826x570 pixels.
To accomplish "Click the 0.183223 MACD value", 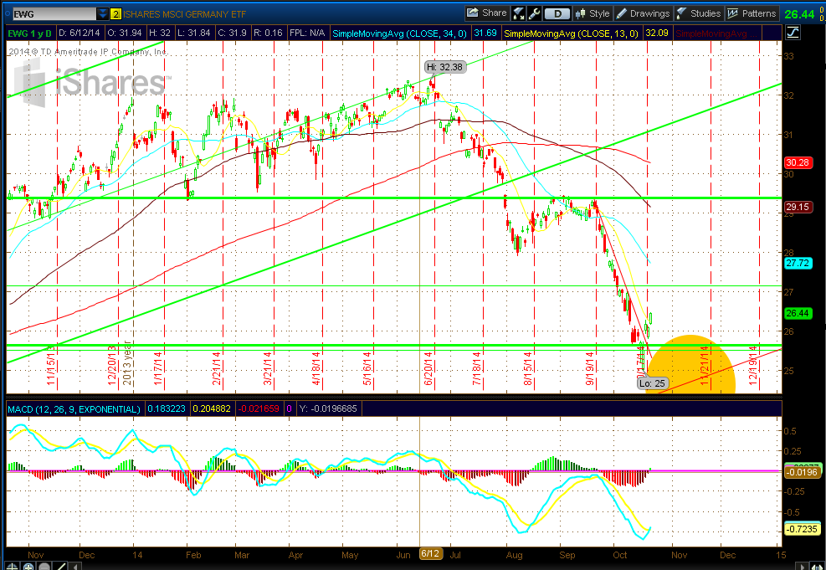I will (167, 408).
